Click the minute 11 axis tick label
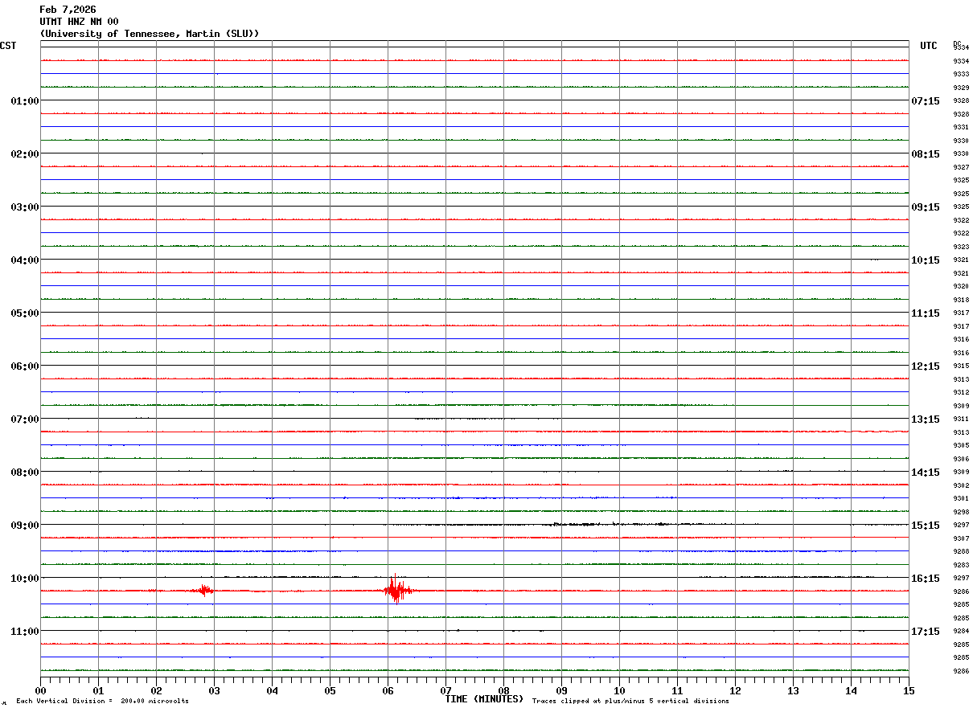 click(677, 690)
